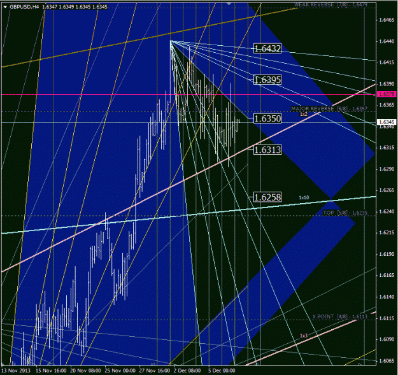Viewport: 398px width, 375px height.
Task: Click the MAJOR REVERSE [6/8] - 1.6357 label
Action: 329,109
